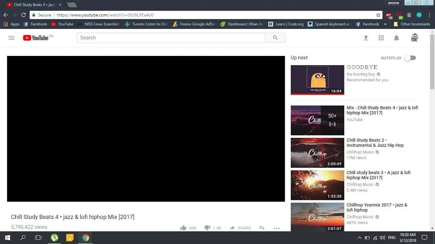Open Chill Study Beats 2 video thumbnail
Image resolution: width=435 pixels, height=244 pixels.
317,153
